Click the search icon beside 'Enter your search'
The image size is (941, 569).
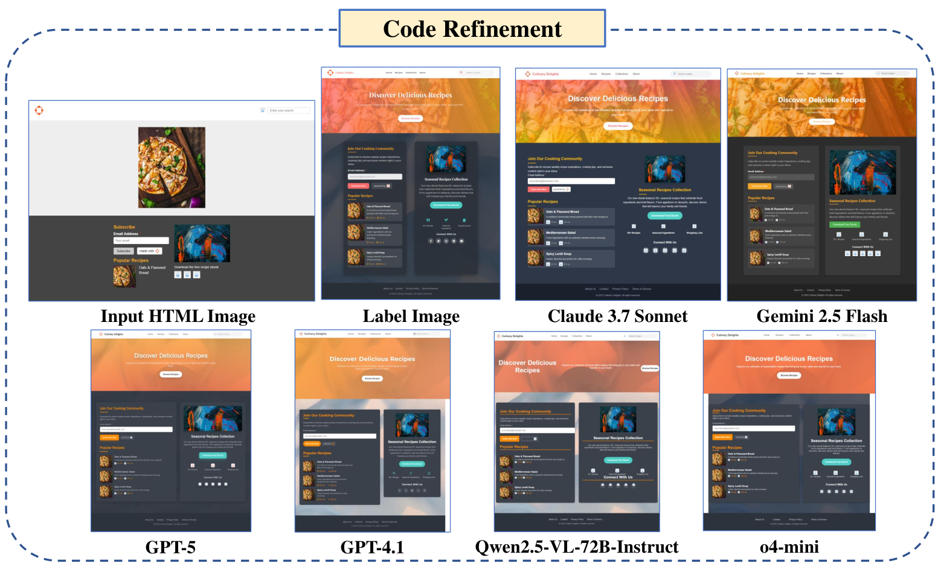click(x=262, y=110)
